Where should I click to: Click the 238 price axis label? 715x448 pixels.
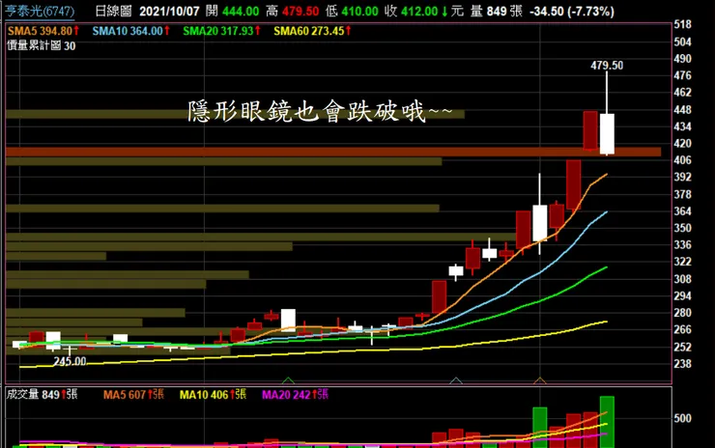[x=682, y=364]
